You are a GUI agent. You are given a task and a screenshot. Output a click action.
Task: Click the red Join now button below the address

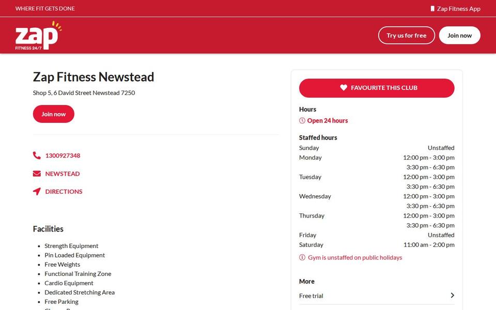point(53,114)
